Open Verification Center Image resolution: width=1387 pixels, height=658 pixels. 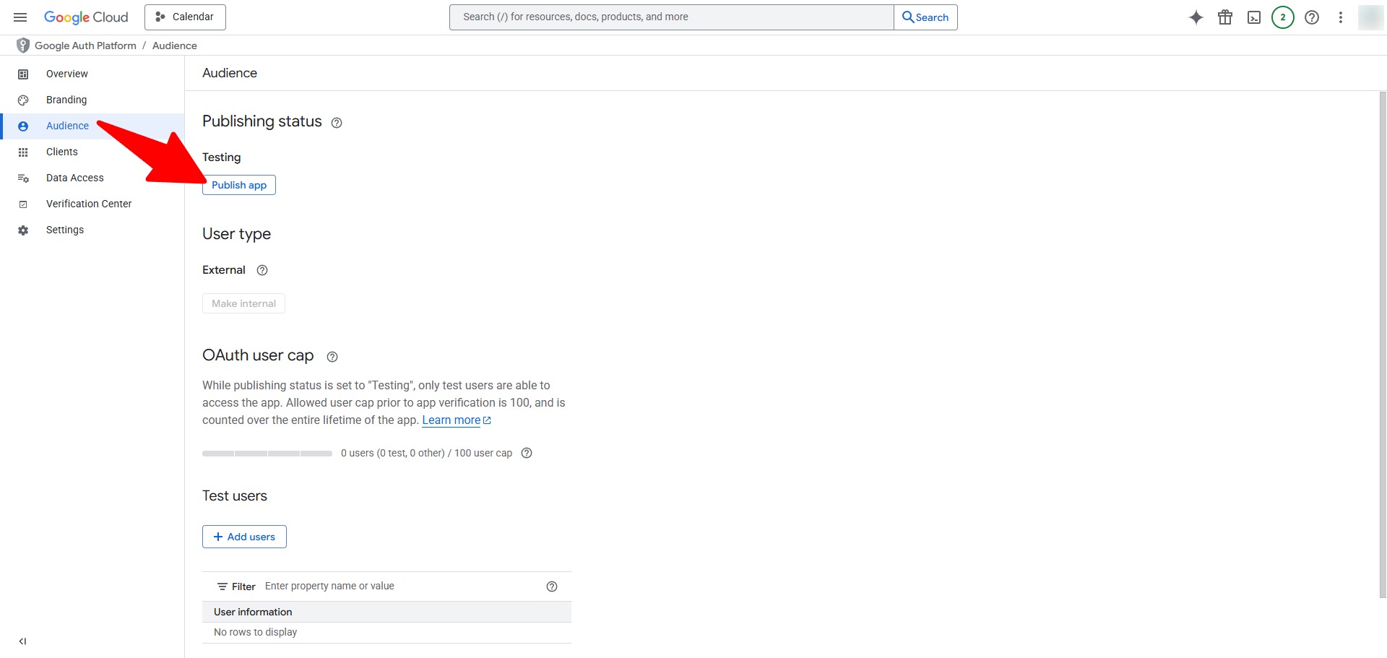(x=89, y=204)
